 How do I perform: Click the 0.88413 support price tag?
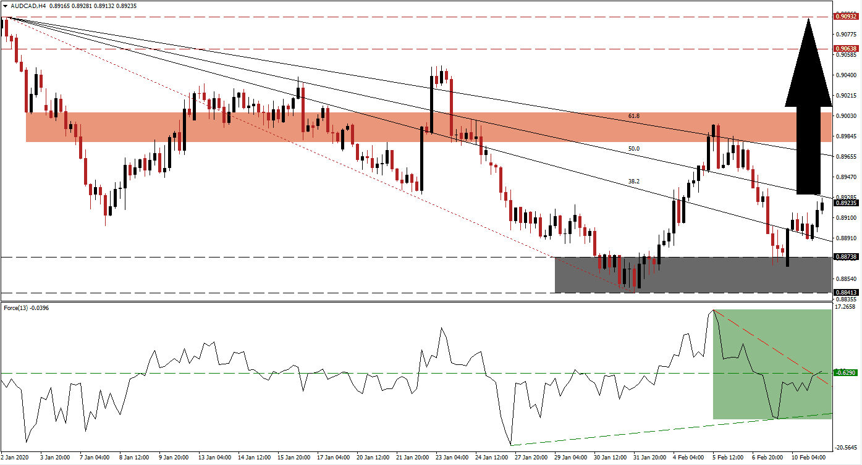tap(845, 292)
